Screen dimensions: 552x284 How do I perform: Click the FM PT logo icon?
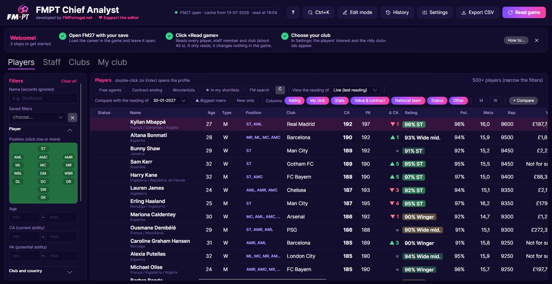pos(18,13)
